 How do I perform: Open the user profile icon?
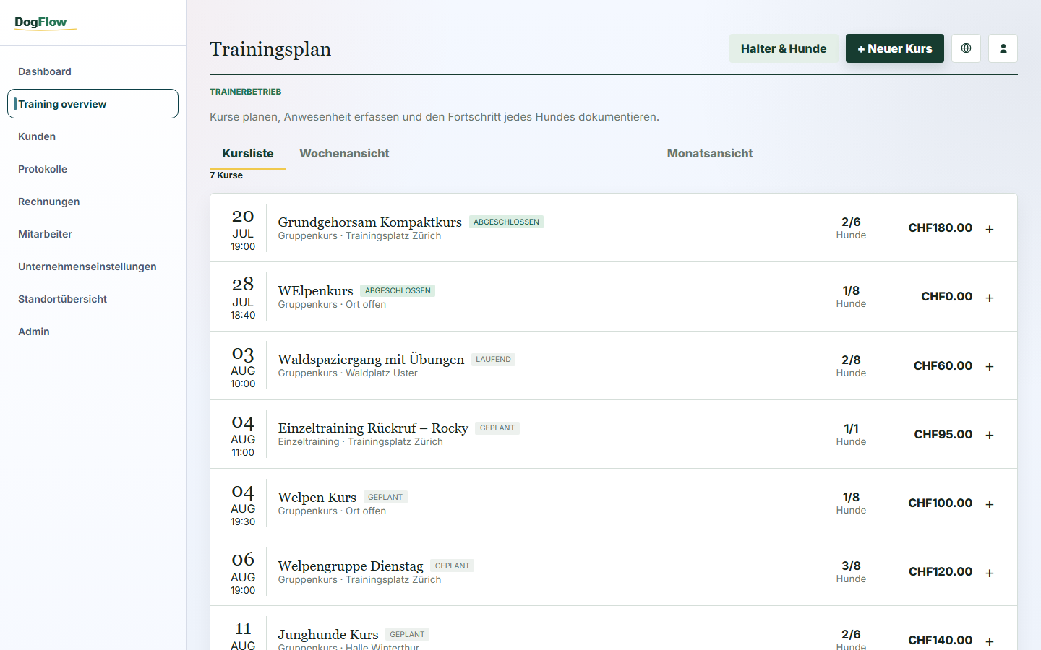point(1003,48)
